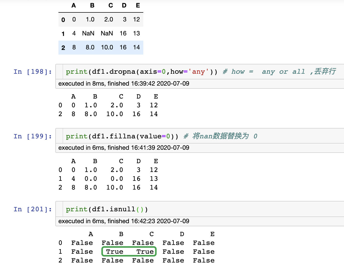Click the print keyword in the isnull cell
The width and height of the screenshot is (344, 270).
point(77,209)
